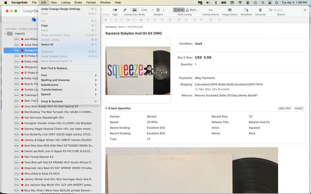Collapse the 9 Item Specifics section
Image resolution: width=311 pixels, height=194 pixels.
point(106,109)
